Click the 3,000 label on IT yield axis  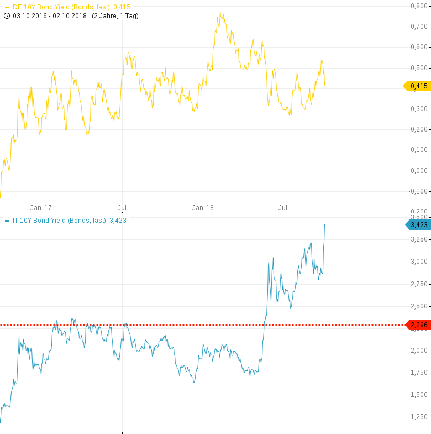point(419,262)
